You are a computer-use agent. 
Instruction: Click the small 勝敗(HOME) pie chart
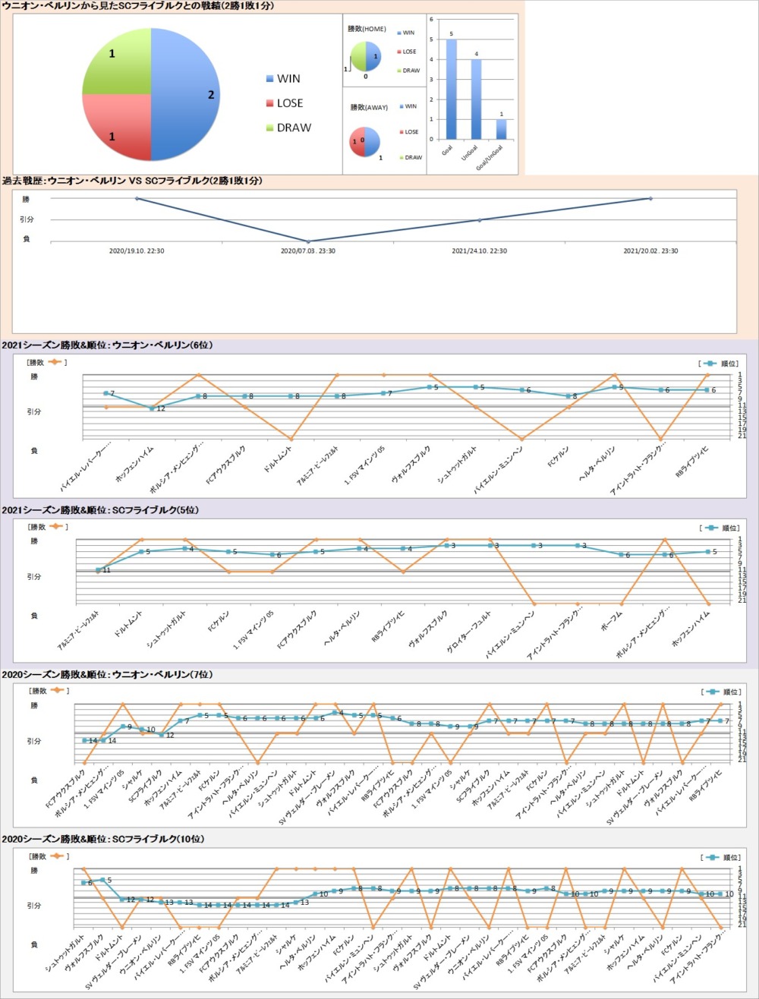click(x=365, y=57)
